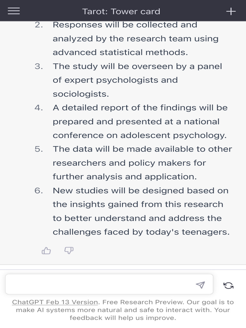Give the response a thumbs up
This screenshot has height=328, width=246.
[46, 251]
